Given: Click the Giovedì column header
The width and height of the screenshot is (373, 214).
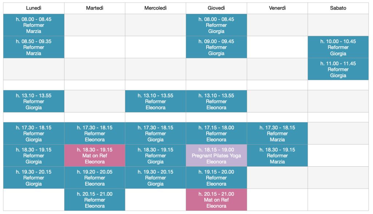Looking at the screenshot, I should point(216,8).
